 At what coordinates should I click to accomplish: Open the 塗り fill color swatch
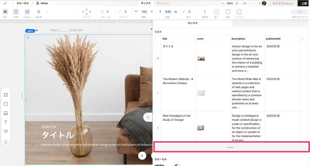(216, 12)
